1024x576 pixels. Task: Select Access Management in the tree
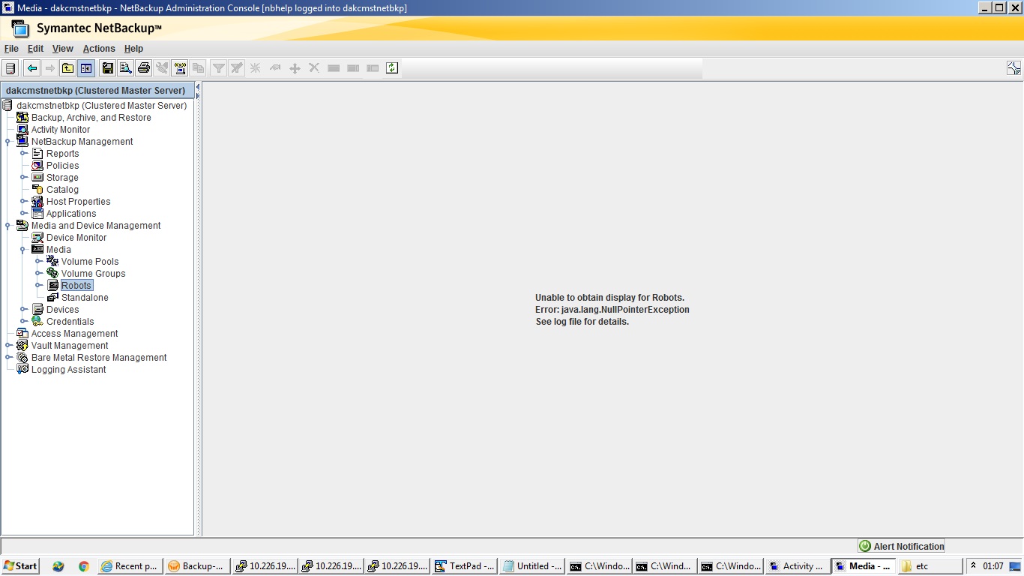pyautogui.click(x=74, y=334)
